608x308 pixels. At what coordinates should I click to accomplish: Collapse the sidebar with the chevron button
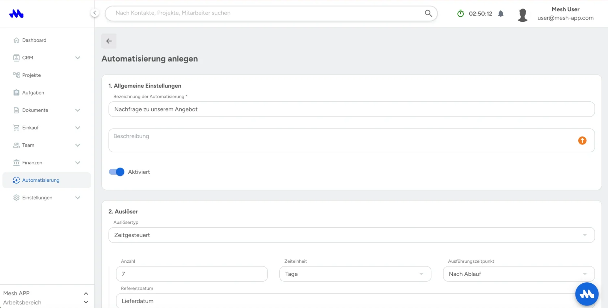[x=94, y=13]
